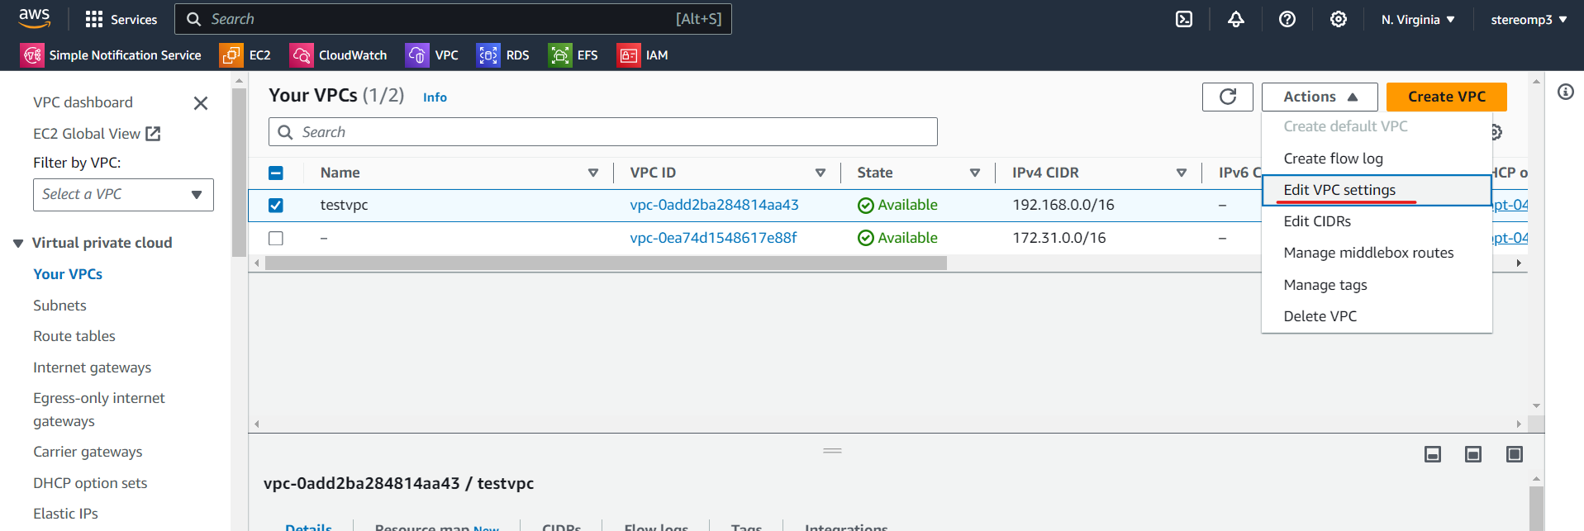Open the CloudWatch service shortcut
1584x531 pixels.
339,55
